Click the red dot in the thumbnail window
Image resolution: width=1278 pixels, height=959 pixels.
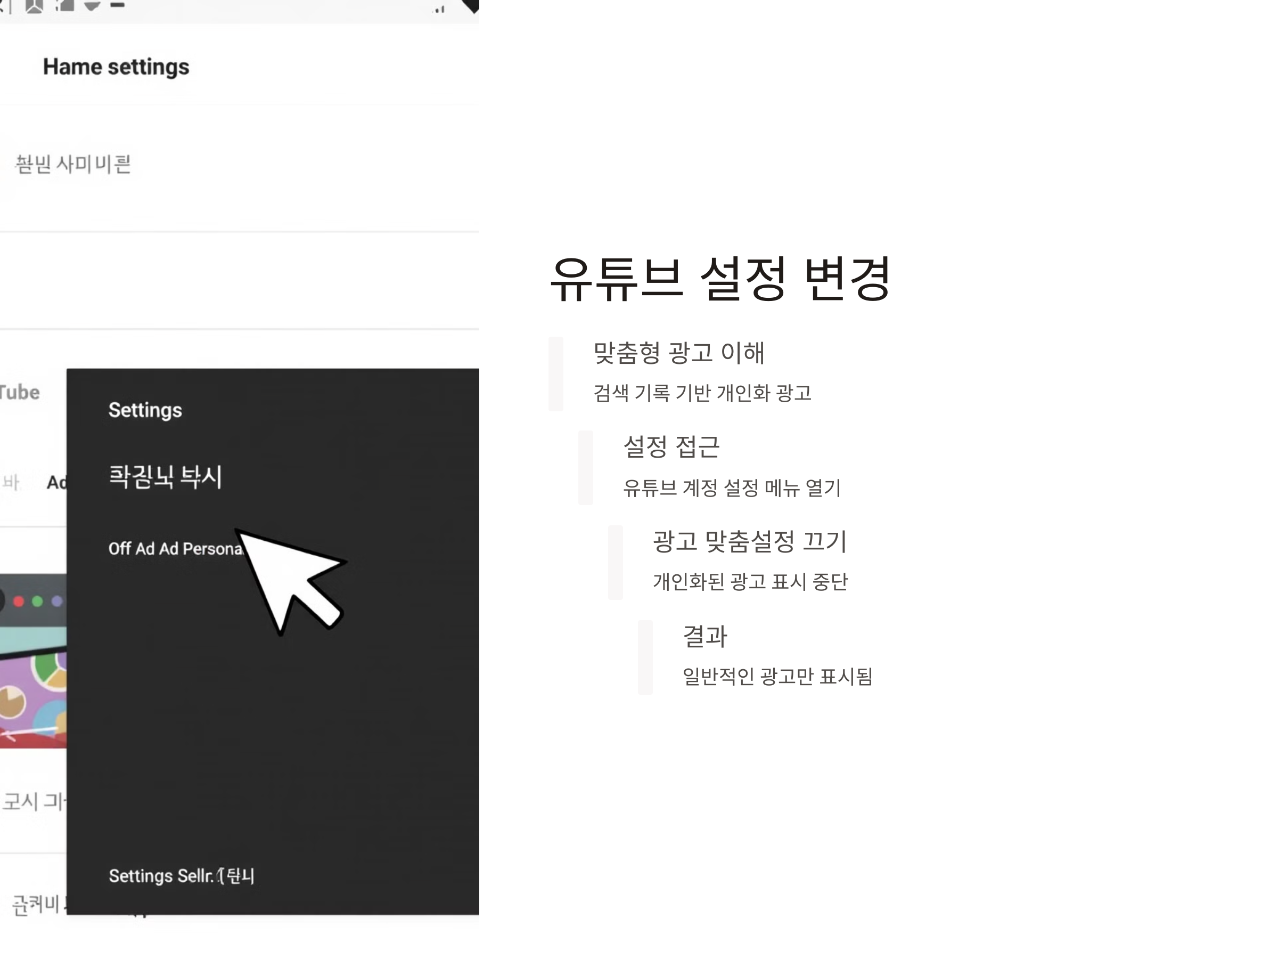[x=19, y=601]
